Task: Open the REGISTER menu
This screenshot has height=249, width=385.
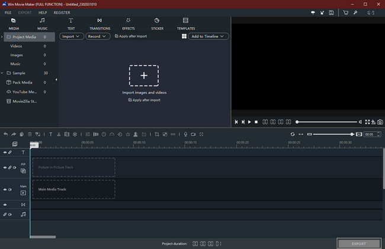Action: coord(62,13)
